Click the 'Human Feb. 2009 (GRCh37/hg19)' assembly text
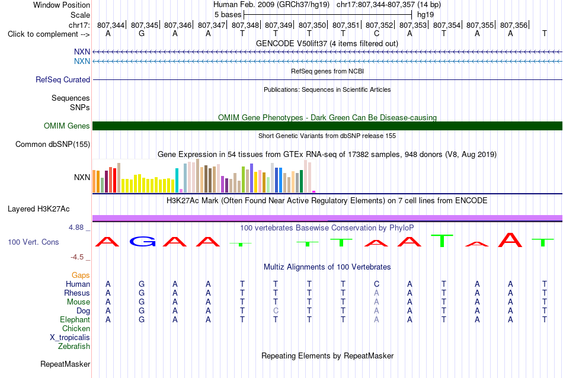 click(271, 5)
